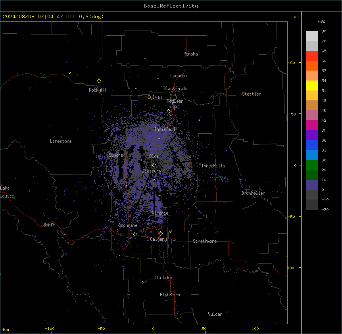Viewport: 342px width, 334px height.
Task: Click the Olds town label
Action: pyautogui.click(x=154, y=156)
